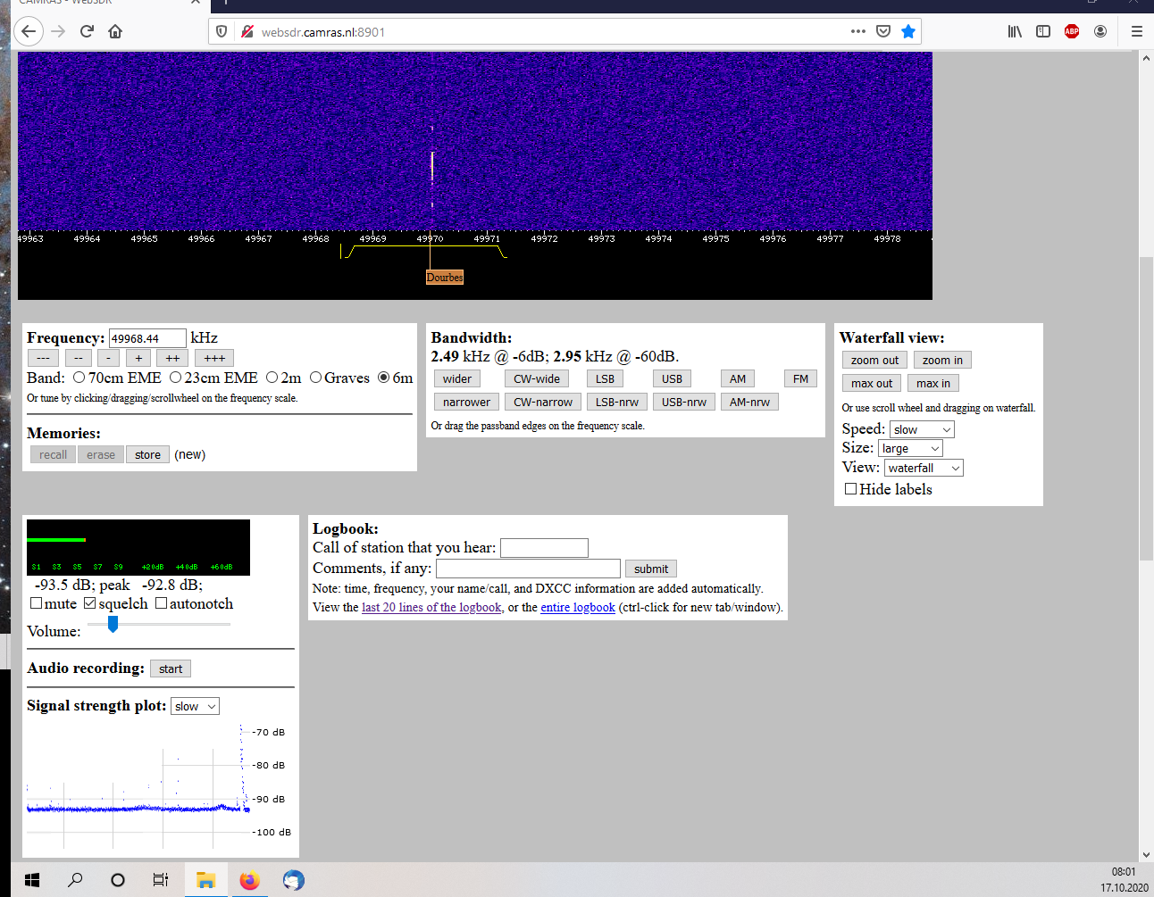Select CW-narrow bandwidth

click(543, 402)
